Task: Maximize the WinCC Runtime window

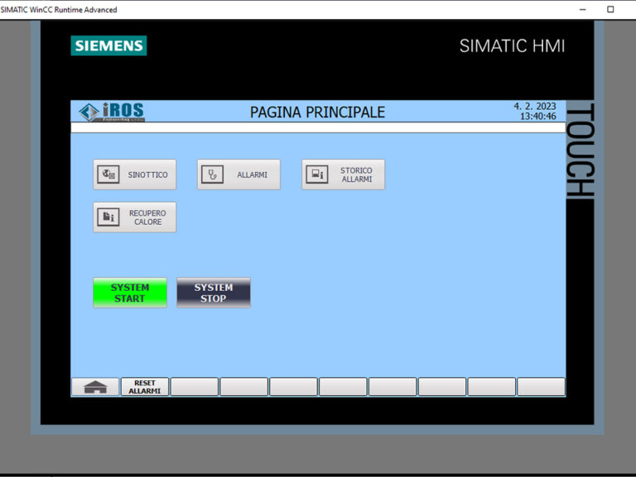Action: click(x=610, y=9)
